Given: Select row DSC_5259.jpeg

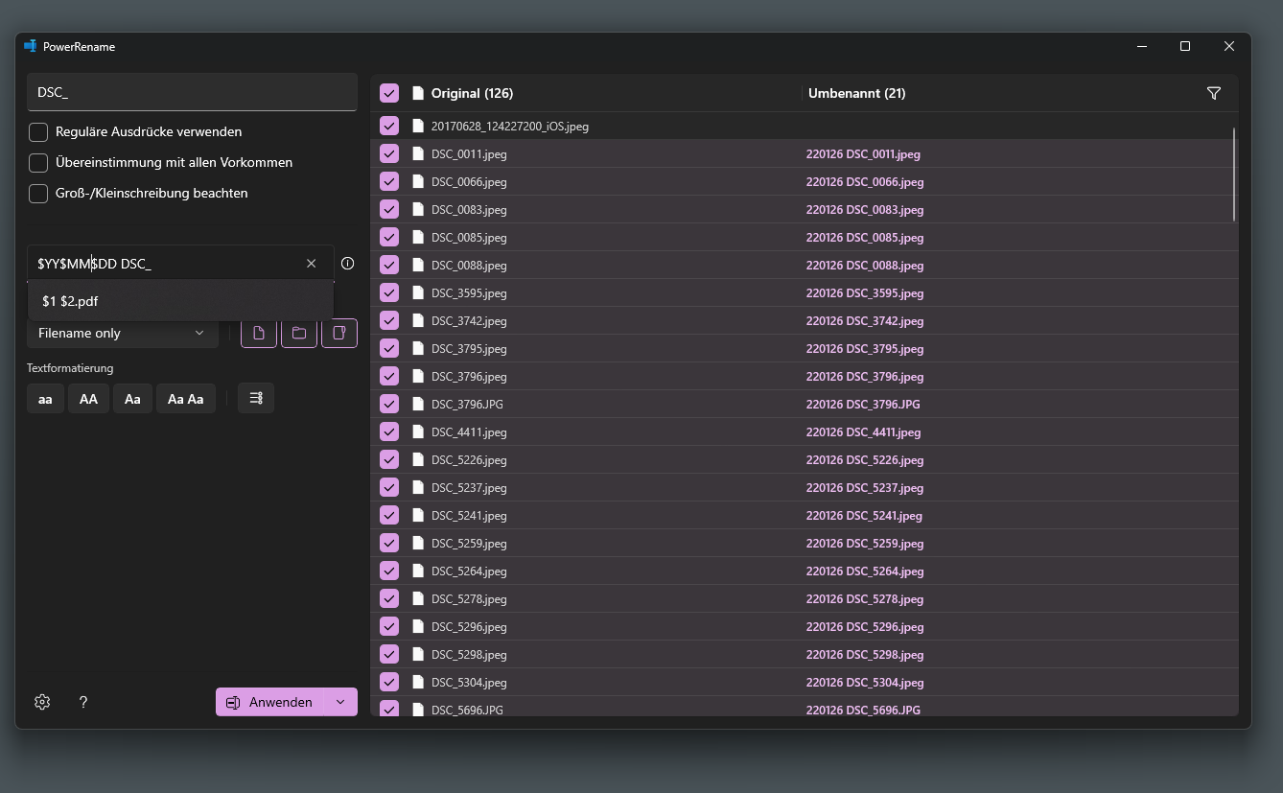Looking at the screenshot, I should [804, 543].
